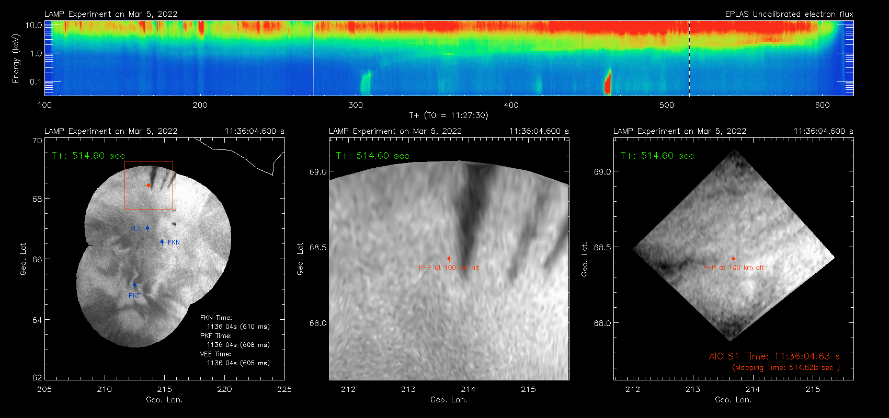
Task: Click '68.0' latitude tick in AIC diamond panel
Action: tap(602, 323)
